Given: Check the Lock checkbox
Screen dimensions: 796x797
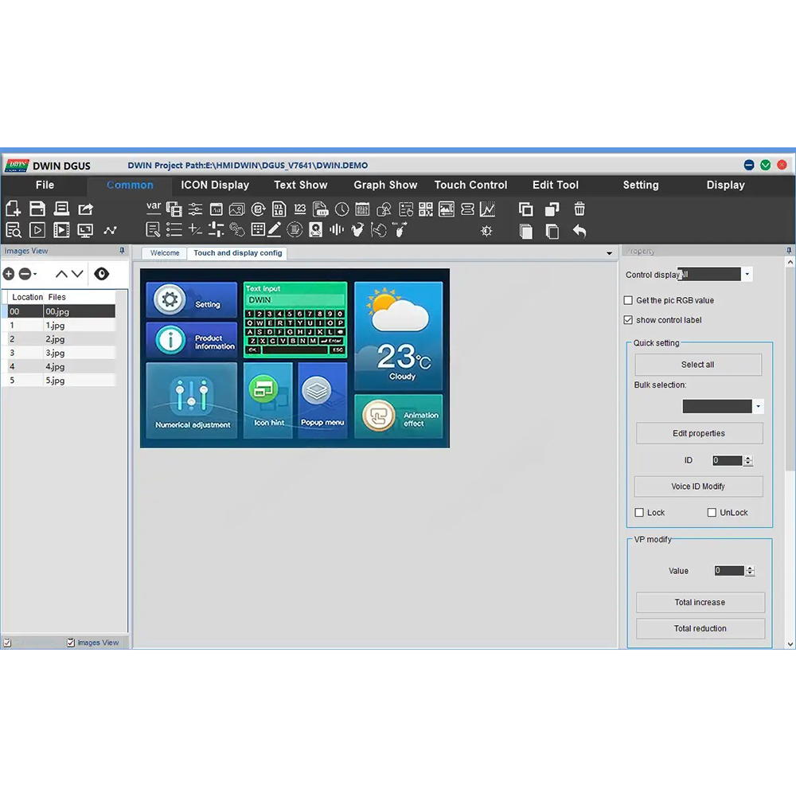Looking at the screenshot, I should (639, 513).
